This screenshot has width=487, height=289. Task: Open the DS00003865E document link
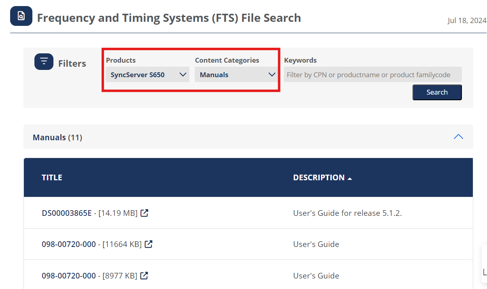pos(67,213)
